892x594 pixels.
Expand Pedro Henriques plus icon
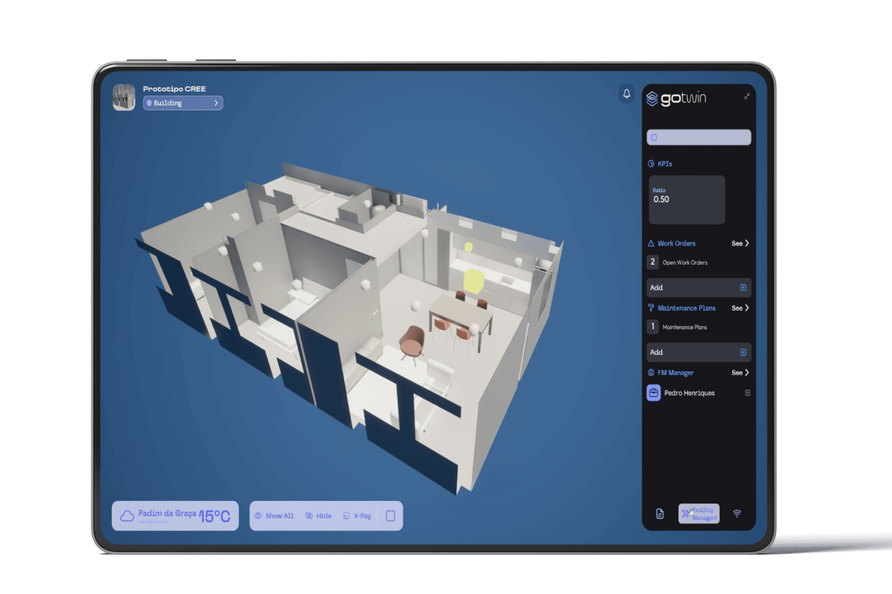[747, 393]
